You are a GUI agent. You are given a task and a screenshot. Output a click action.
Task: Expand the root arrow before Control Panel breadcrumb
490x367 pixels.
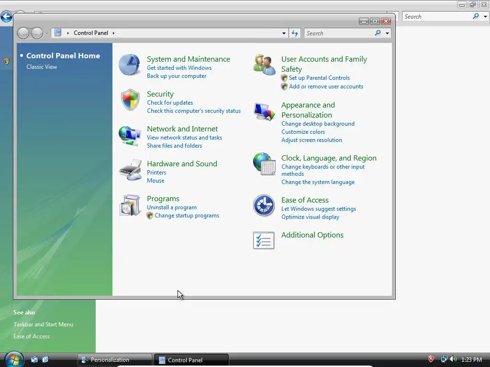coord(68,33)
